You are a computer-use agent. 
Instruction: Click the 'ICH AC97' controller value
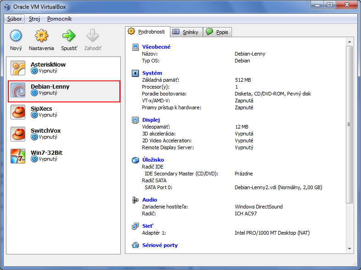246,214
